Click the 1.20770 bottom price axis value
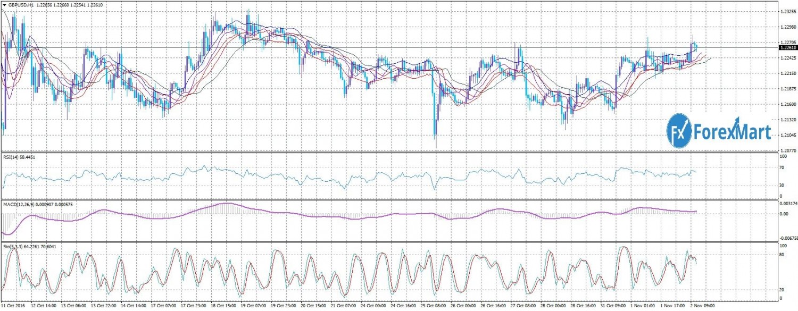The height and width of the screenshot is (311, 798). click(x=787, y=150)
